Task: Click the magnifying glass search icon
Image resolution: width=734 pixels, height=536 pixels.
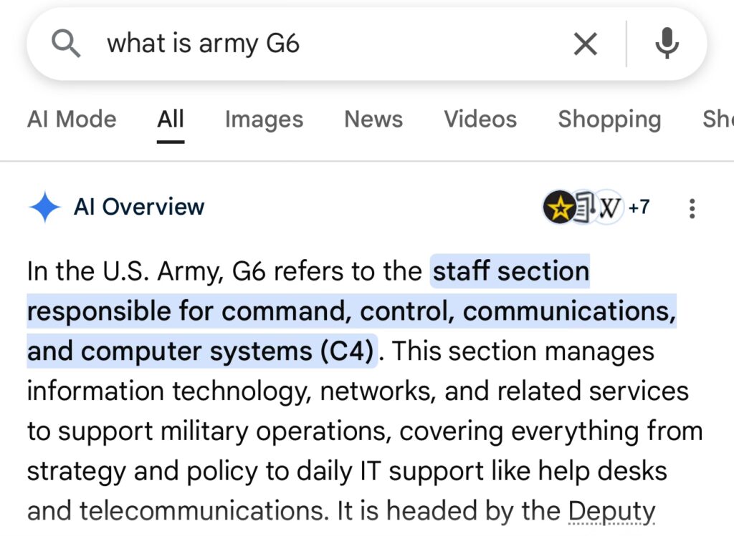Action: coord(67,44)
